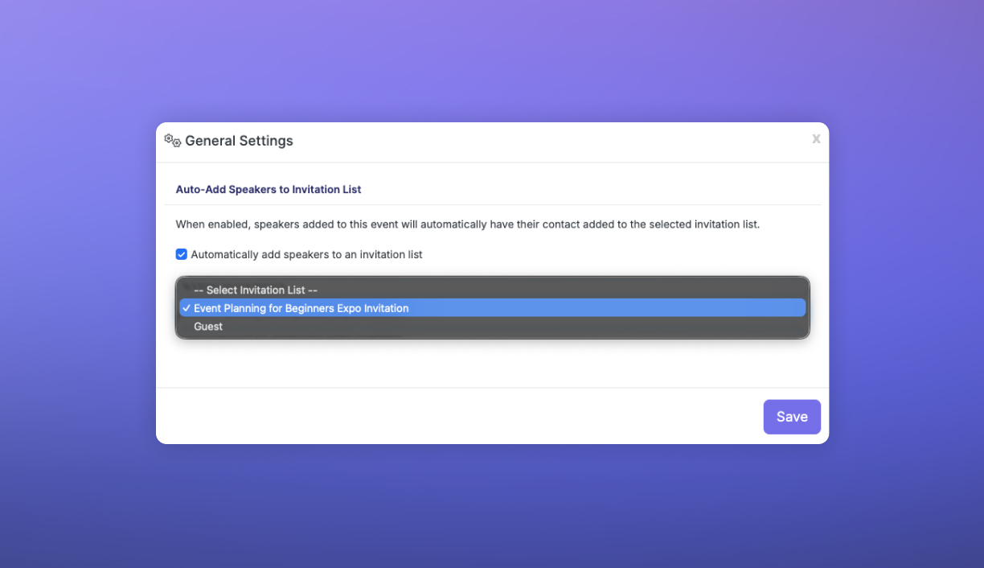984x568 pixels.
Task: Choose Guest from the invitation list dropdown
Action: pyautogui.click(x=208, y=327)
